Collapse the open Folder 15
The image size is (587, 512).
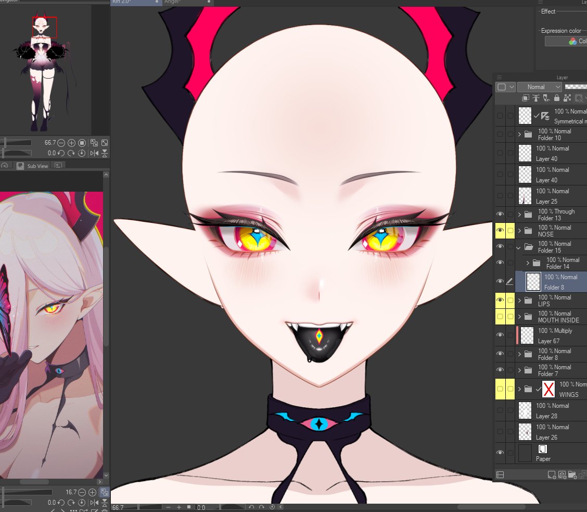click(x=519, y=247)
